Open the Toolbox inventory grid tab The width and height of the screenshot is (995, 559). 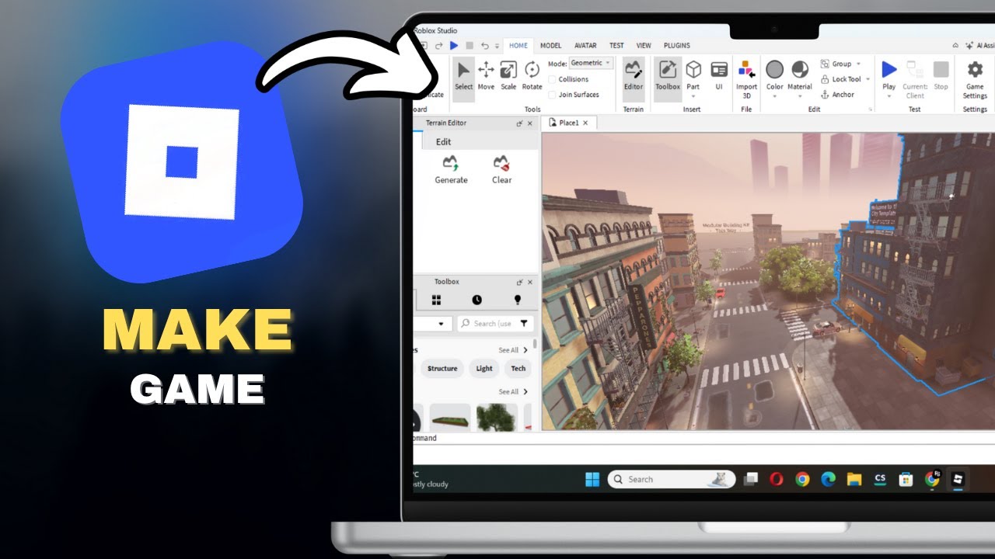tap(436, 300)
